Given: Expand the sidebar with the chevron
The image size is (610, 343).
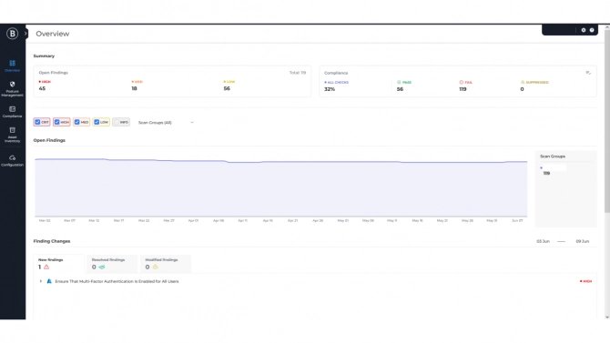Looking at the screenshot, I should point(25,34).
